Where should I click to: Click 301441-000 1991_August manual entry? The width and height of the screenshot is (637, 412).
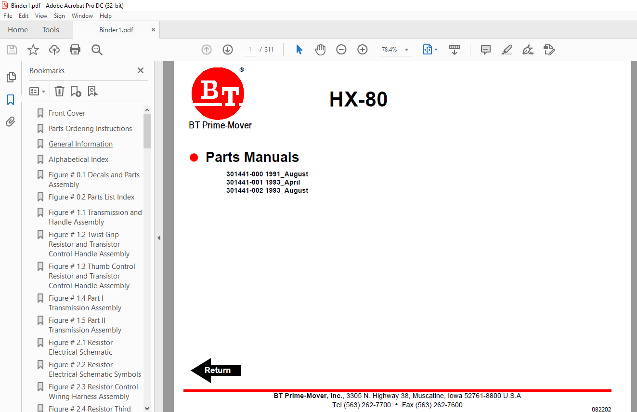click(267, 174)
